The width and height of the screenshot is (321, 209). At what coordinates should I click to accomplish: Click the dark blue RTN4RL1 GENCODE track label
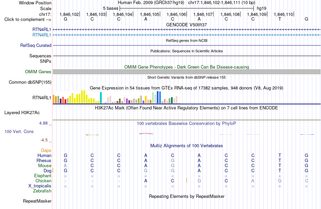pos(42,30)
